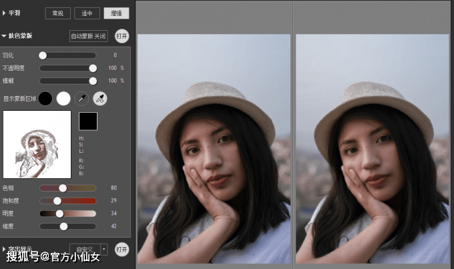Click the 显示蒙版区域 label

19,99
